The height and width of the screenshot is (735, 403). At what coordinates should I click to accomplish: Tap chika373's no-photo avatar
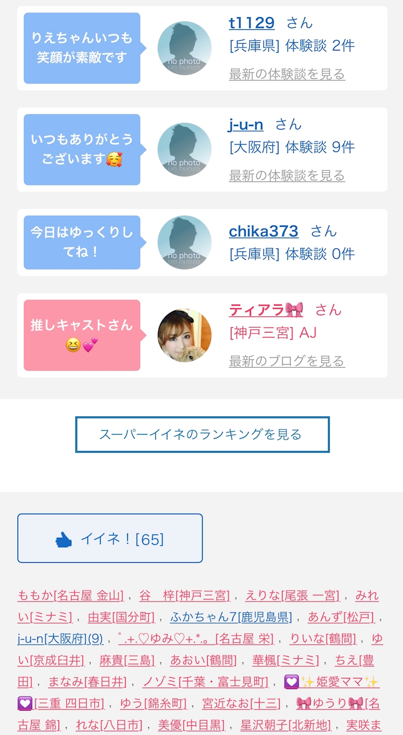[x=185, y=242]
